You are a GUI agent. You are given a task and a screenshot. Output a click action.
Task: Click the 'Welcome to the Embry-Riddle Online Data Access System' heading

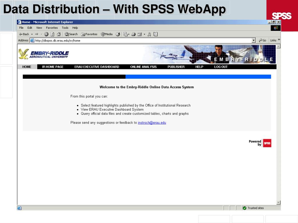pyautogui.click(x=147, y=87)
